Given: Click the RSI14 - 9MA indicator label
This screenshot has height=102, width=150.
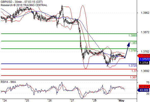Looking at the screenshot, I should pos(8,82).
